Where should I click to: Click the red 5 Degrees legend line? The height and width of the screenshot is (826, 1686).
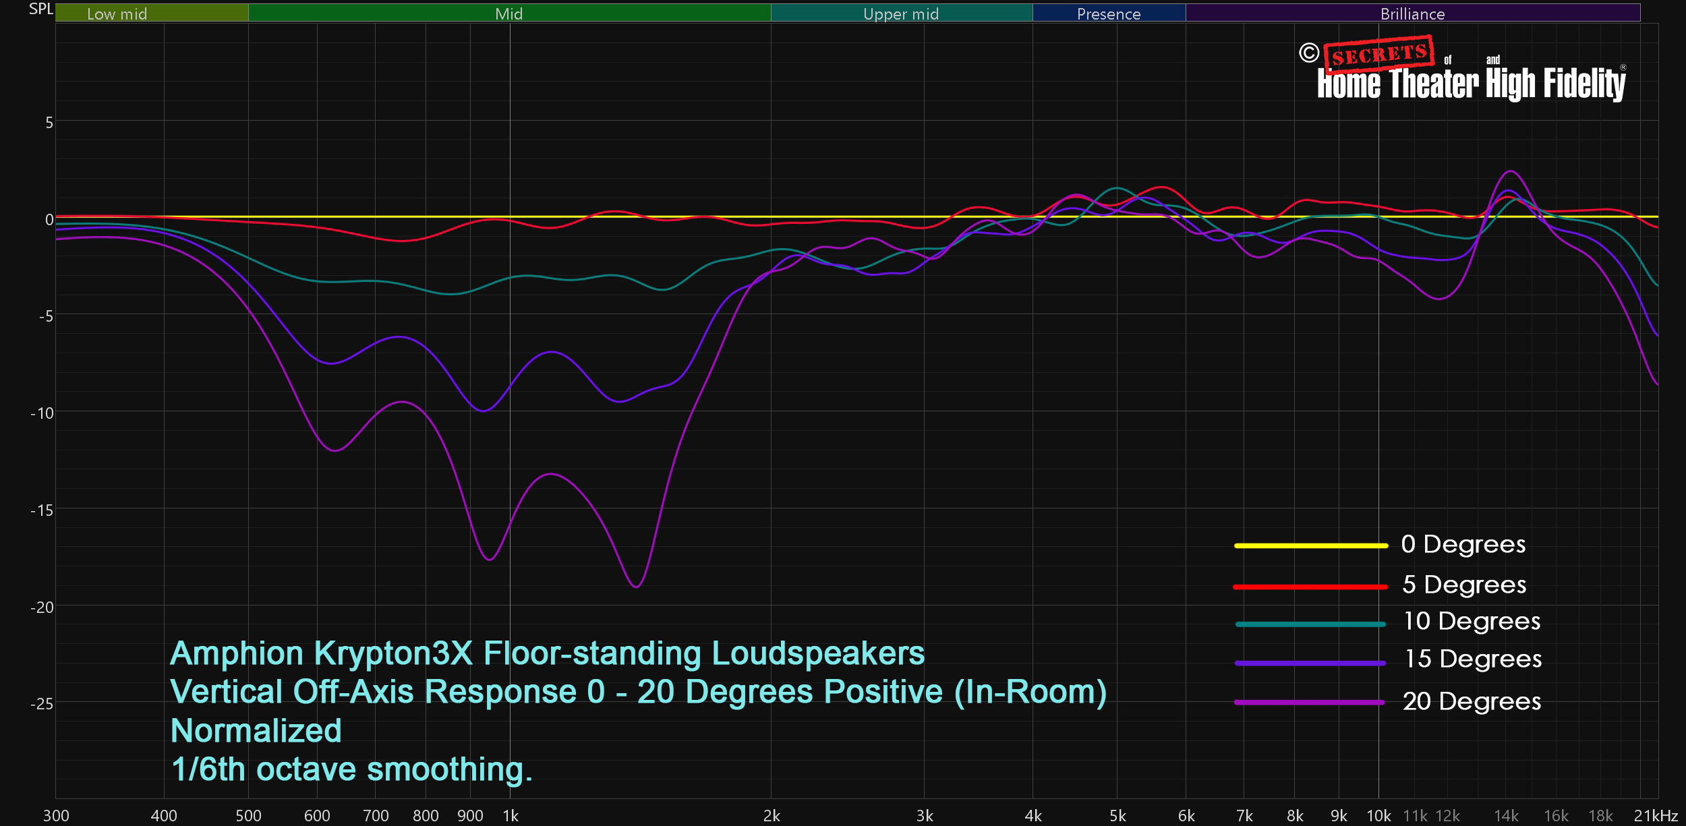point(1310,587)
